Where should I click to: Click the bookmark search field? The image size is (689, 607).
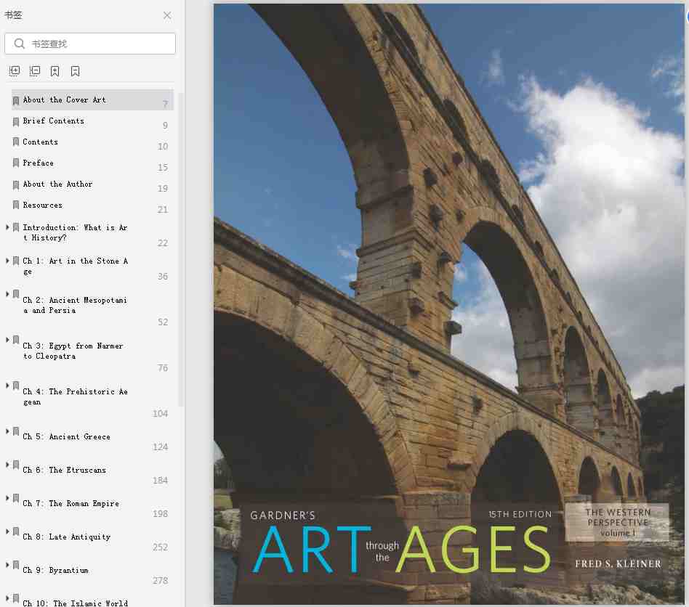[x=90, y=44]
